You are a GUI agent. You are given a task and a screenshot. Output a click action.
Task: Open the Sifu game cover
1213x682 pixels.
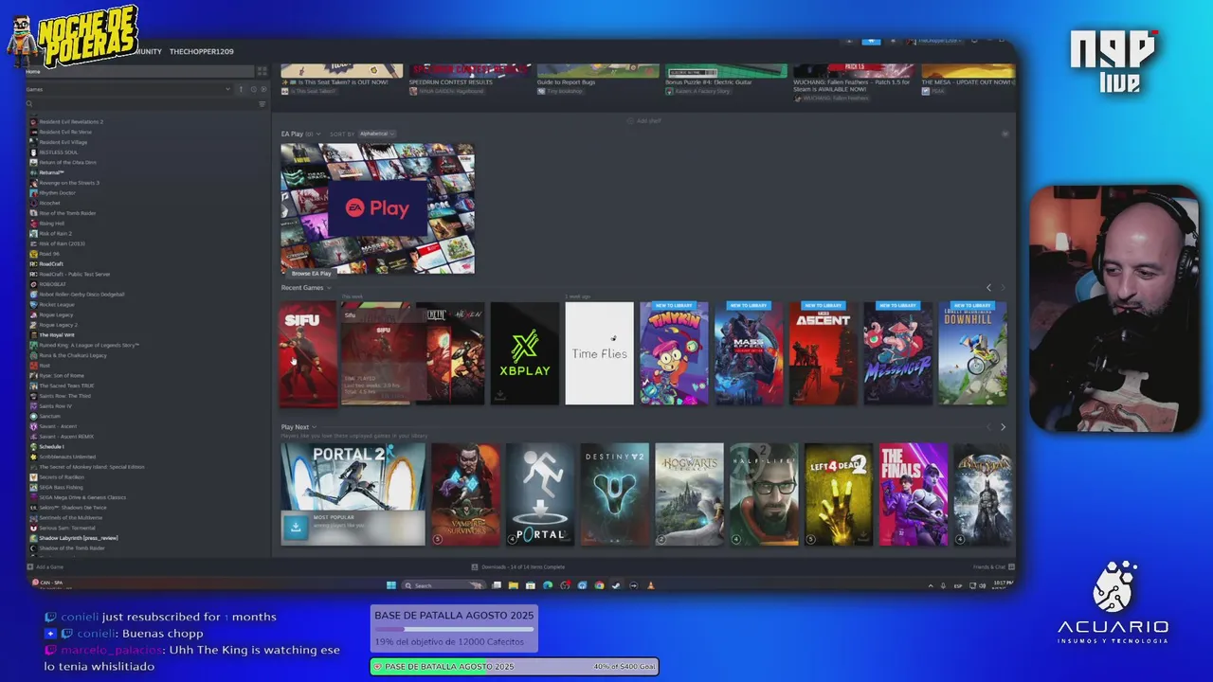[x=308, y=354]
